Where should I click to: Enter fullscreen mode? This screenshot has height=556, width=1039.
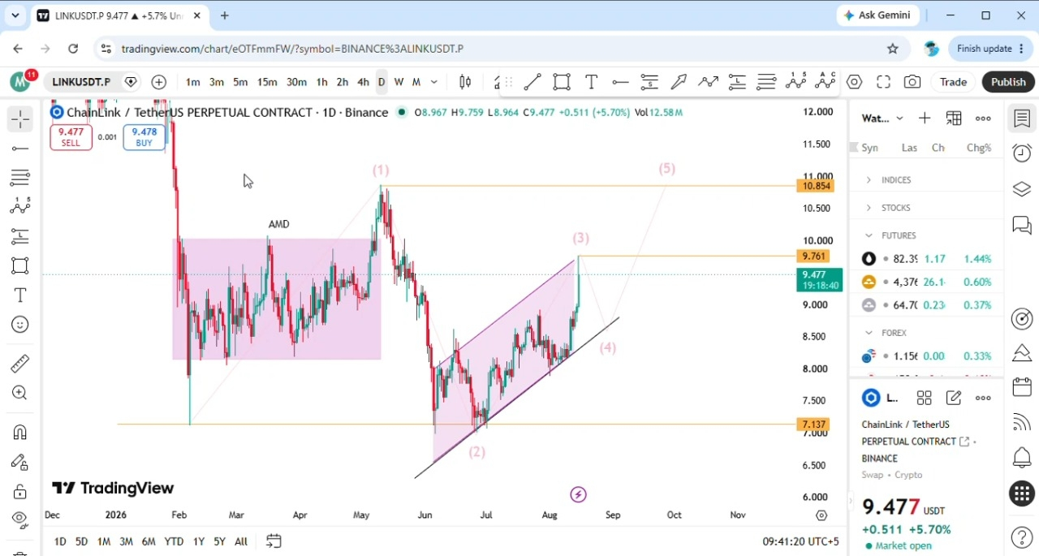pyautogui.click(x=883, y=82)
